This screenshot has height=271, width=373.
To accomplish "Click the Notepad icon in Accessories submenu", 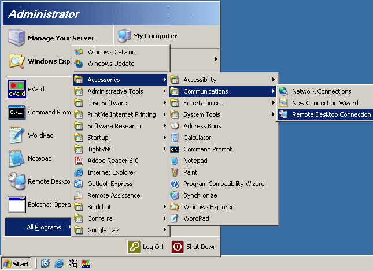I will [175, 161].
